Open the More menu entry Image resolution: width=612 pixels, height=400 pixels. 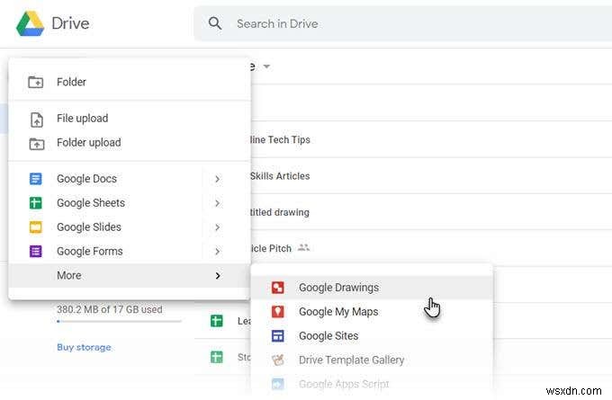pyautogui.click(x=130, y=276)
